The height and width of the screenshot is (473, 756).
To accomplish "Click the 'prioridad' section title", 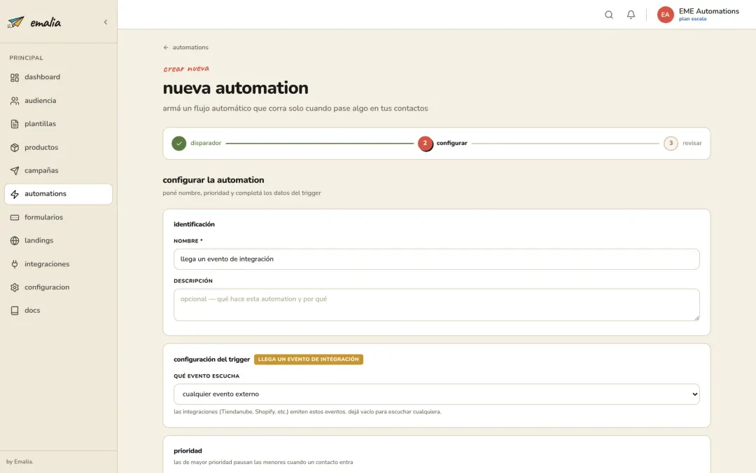I will pyautogui.click(x=188, y=451).
